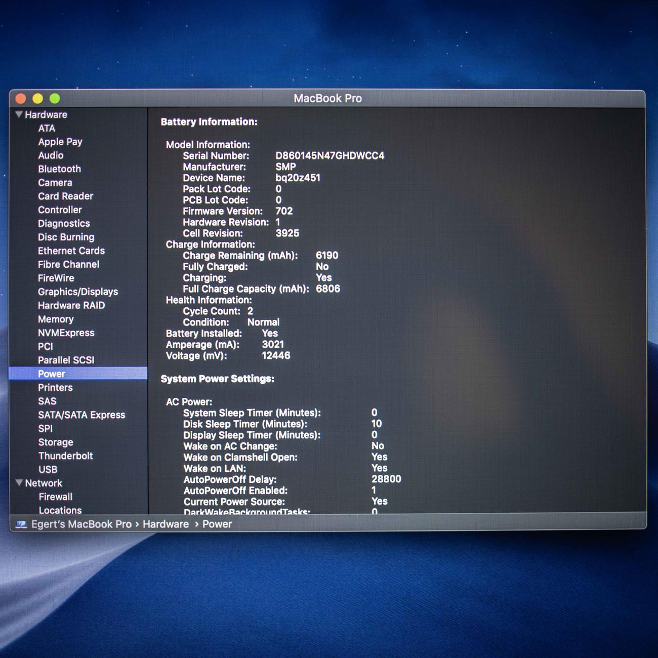
Task: Maximize window with green button
Action: point(55,99)
